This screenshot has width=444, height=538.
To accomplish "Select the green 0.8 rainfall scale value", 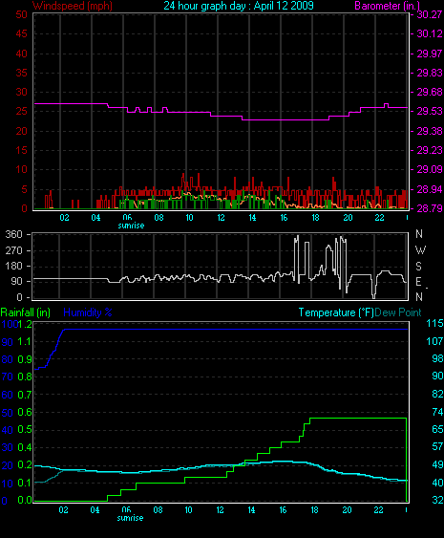I will tap(25, 377).
